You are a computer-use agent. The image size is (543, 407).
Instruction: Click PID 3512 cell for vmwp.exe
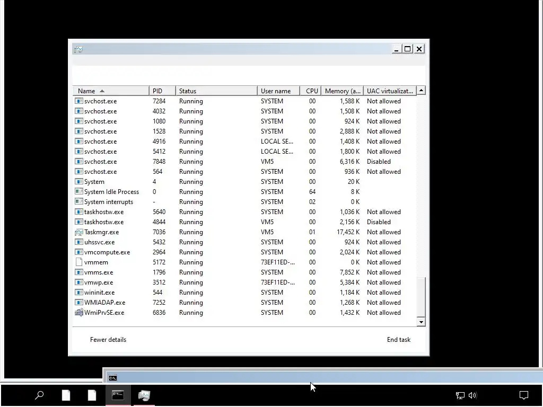pyautogui.click(x=159, y=282)
